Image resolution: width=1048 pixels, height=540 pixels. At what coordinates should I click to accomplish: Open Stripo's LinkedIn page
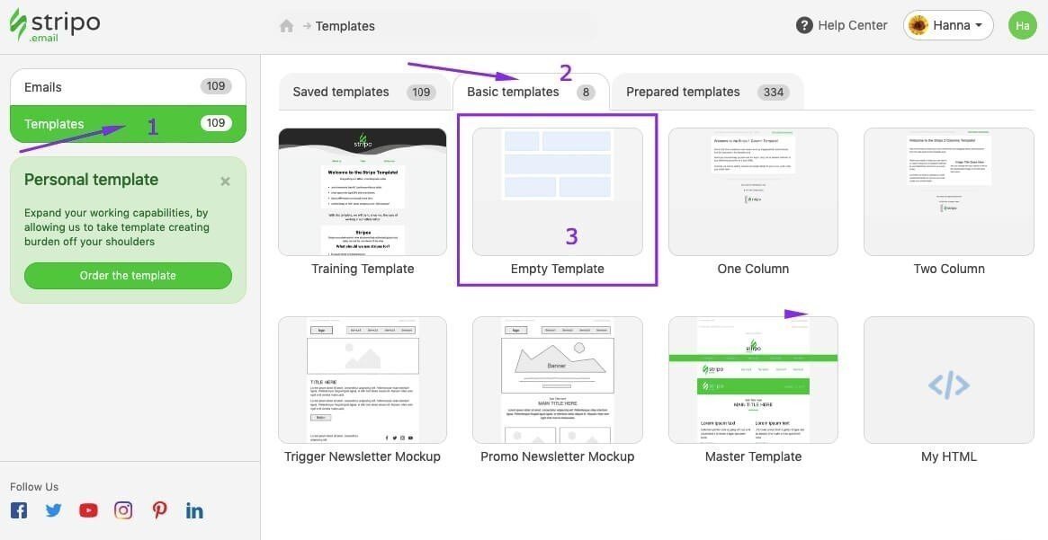coord(194,509)
